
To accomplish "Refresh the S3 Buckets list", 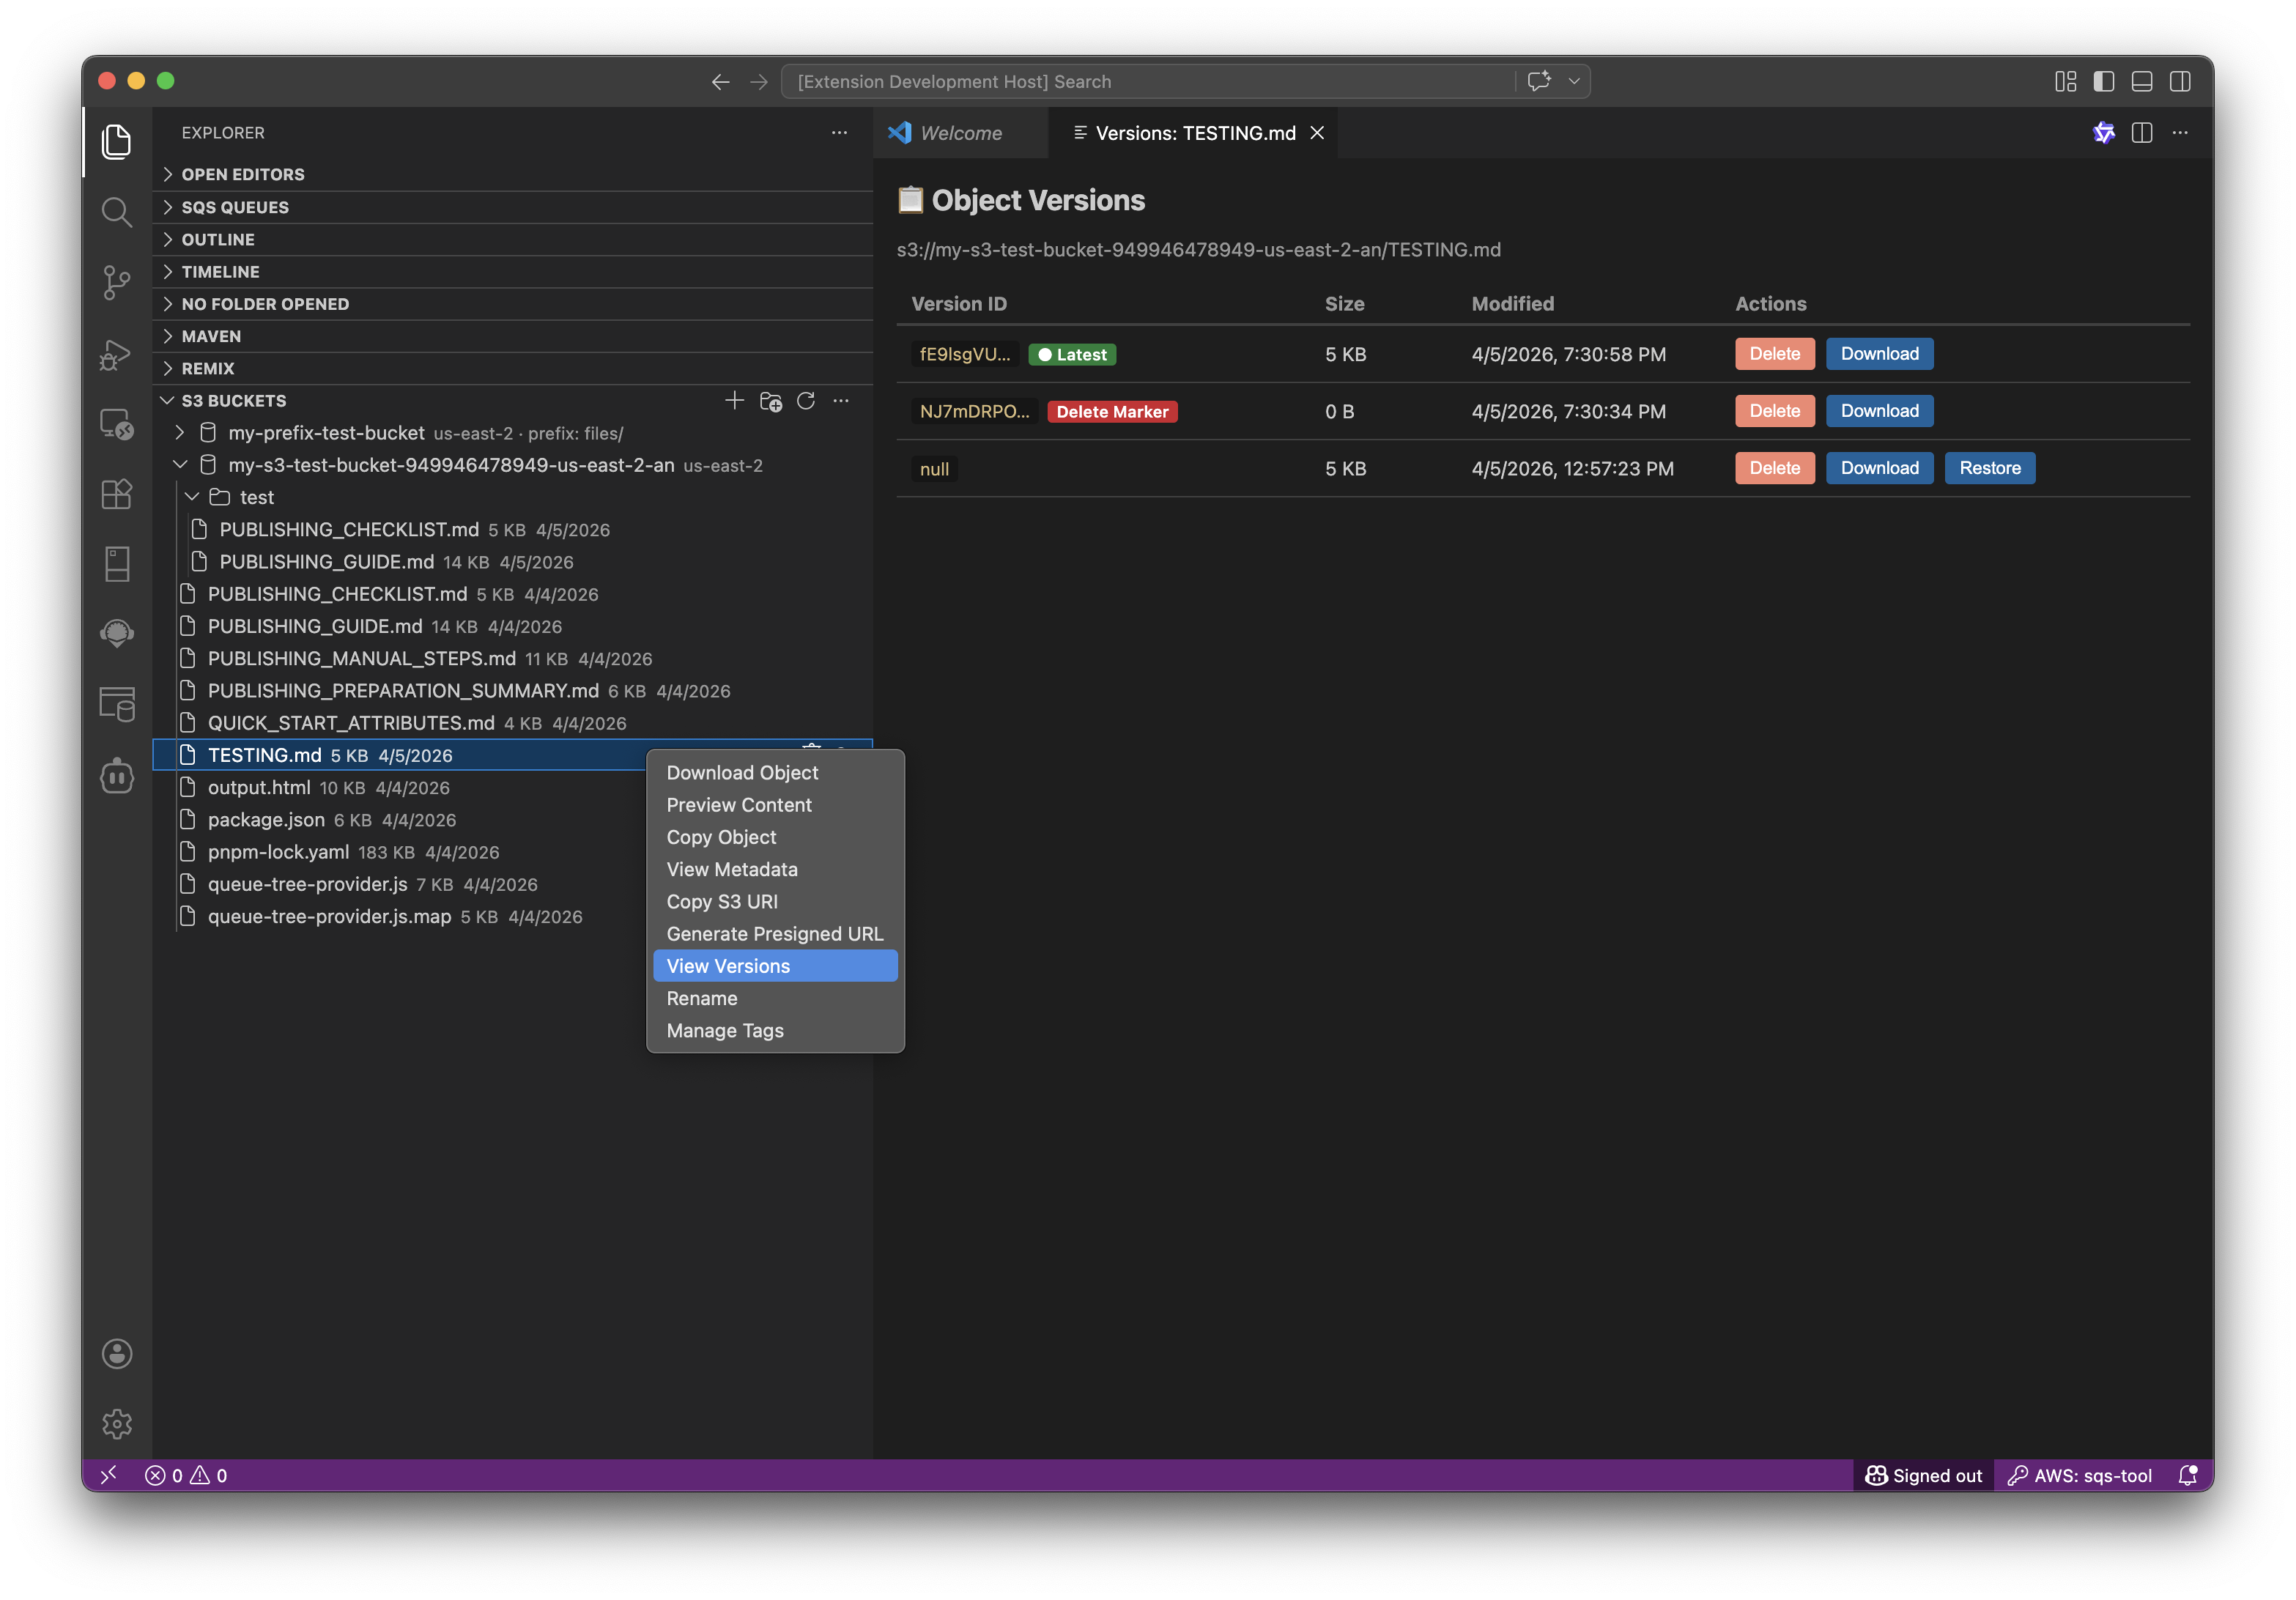I will pyautogui.click(x=806, y=401).
